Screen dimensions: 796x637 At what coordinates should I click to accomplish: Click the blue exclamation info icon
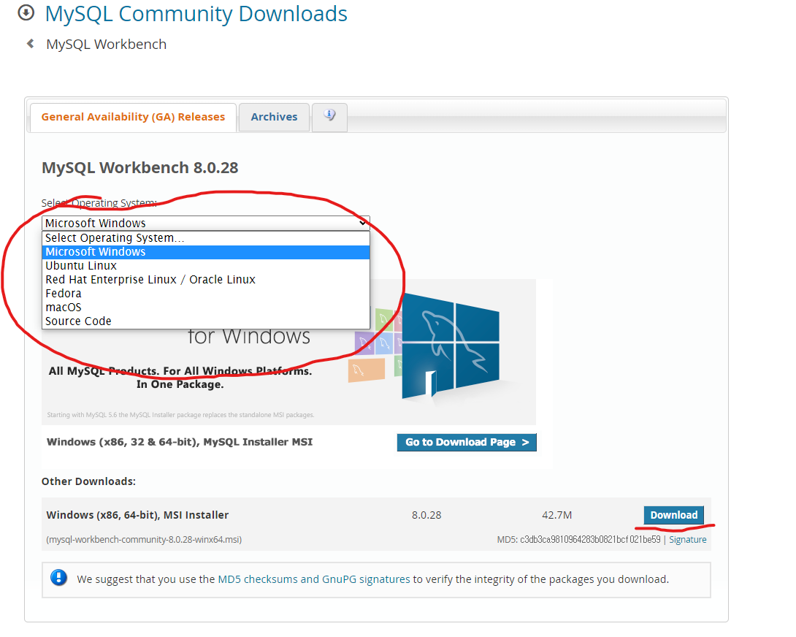pyautogui.click(x=59, y=578)
